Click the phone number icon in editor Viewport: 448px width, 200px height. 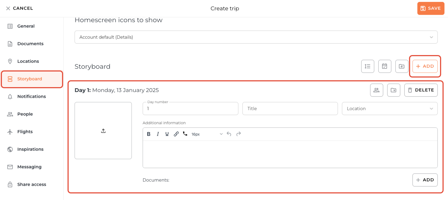(185, 134)
